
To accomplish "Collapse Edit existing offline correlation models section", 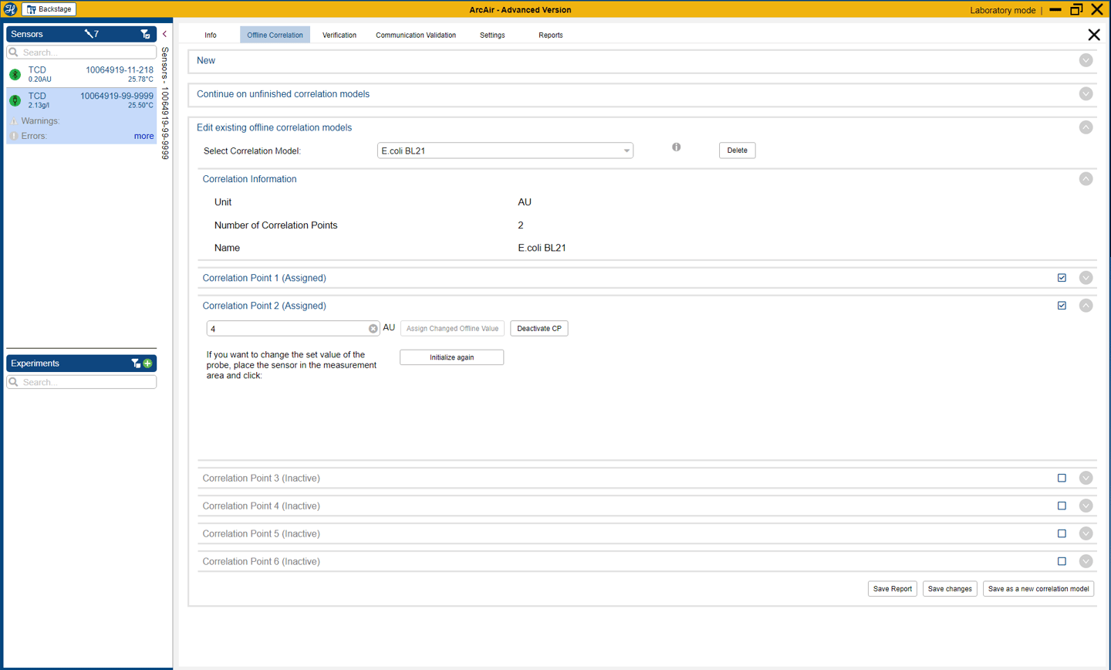I will pos(1086,127).
